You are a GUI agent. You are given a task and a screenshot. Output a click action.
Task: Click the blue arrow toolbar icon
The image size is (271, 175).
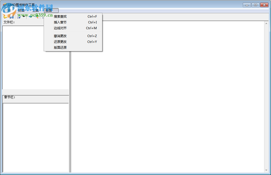[x=31, y=16]
